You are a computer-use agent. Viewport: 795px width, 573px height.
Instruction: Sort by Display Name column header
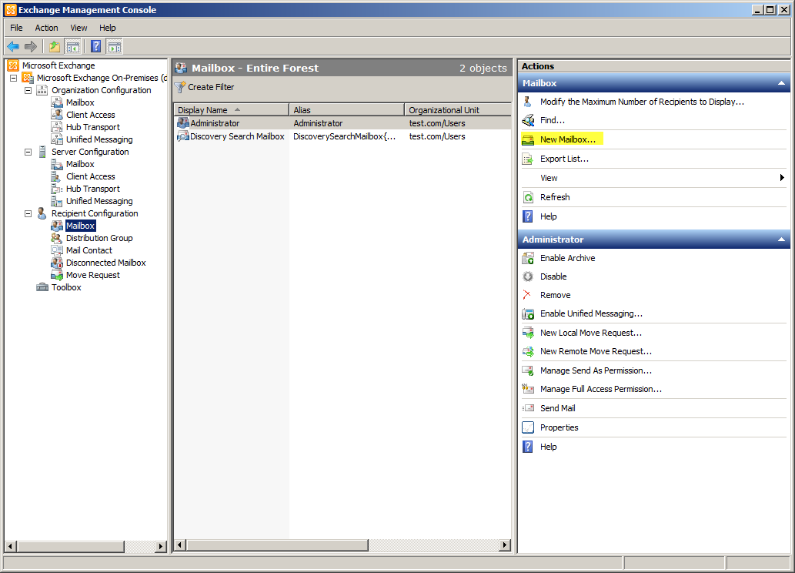tap(231, 110)
